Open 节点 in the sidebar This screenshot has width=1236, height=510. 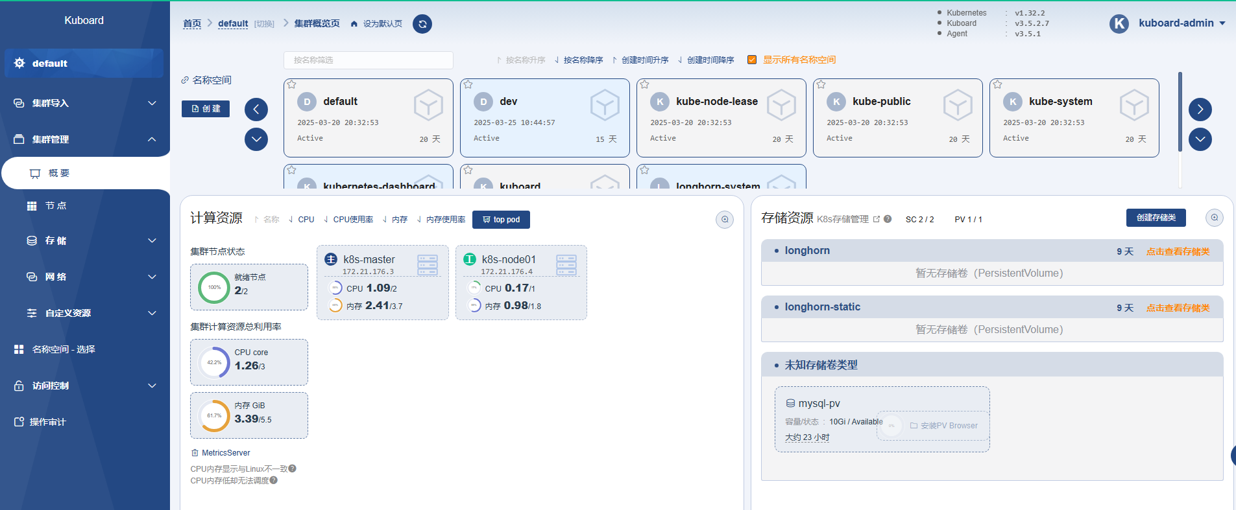(85, 205)
